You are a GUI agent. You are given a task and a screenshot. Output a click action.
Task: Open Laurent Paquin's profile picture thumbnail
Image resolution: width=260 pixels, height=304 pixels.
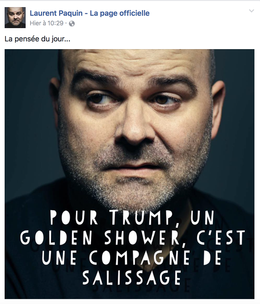click(15, 18)
